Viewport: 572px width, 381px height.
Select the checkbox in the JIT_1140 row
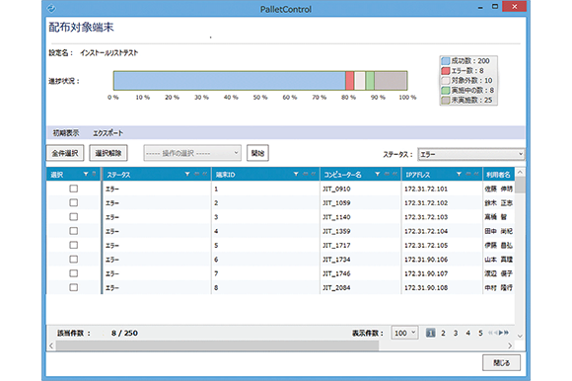74,217
